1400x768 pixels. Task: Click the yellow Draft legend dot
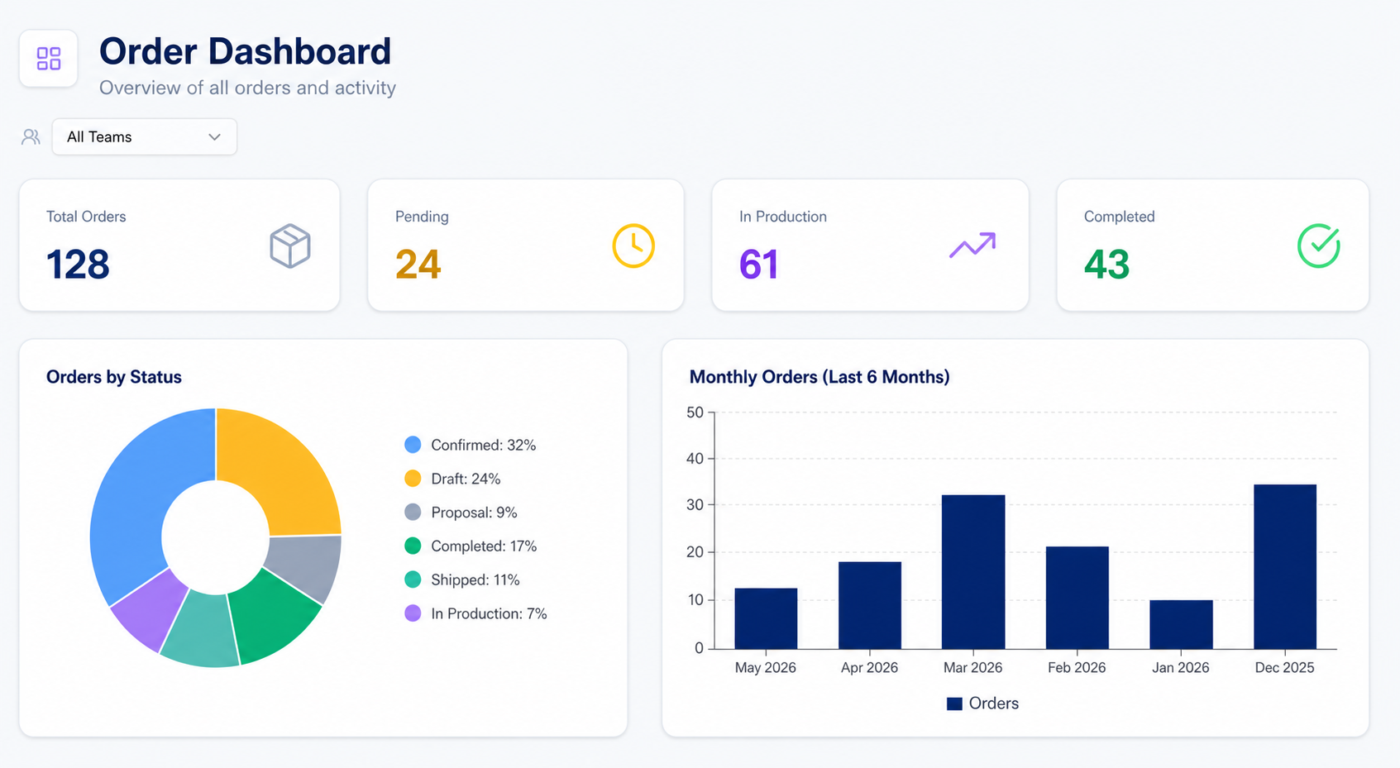[413, 479]
